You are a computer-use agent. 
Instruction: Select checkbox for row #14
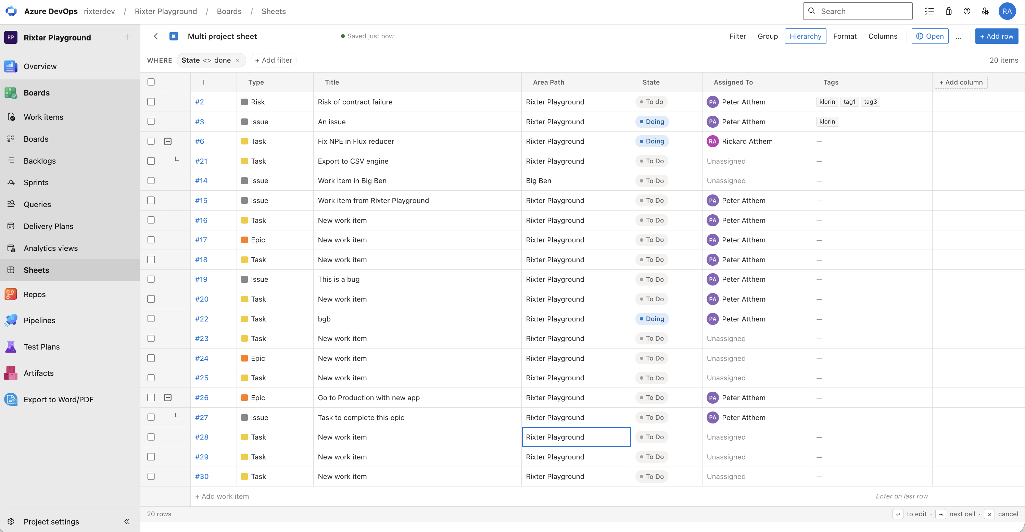coord(151,181)
